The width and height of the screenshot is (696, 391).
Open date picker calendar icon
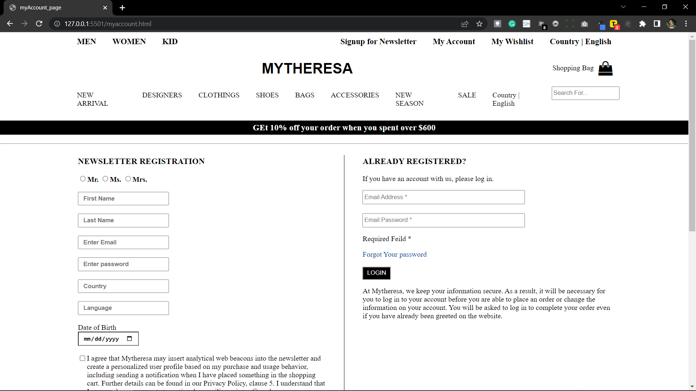(x=129, y=339)
